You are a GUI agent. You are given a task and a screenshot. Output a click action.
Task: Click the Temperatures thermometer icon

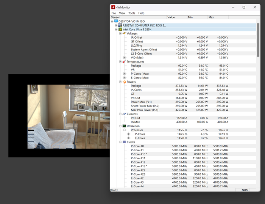pyautogui.click(x=124, y=61)
